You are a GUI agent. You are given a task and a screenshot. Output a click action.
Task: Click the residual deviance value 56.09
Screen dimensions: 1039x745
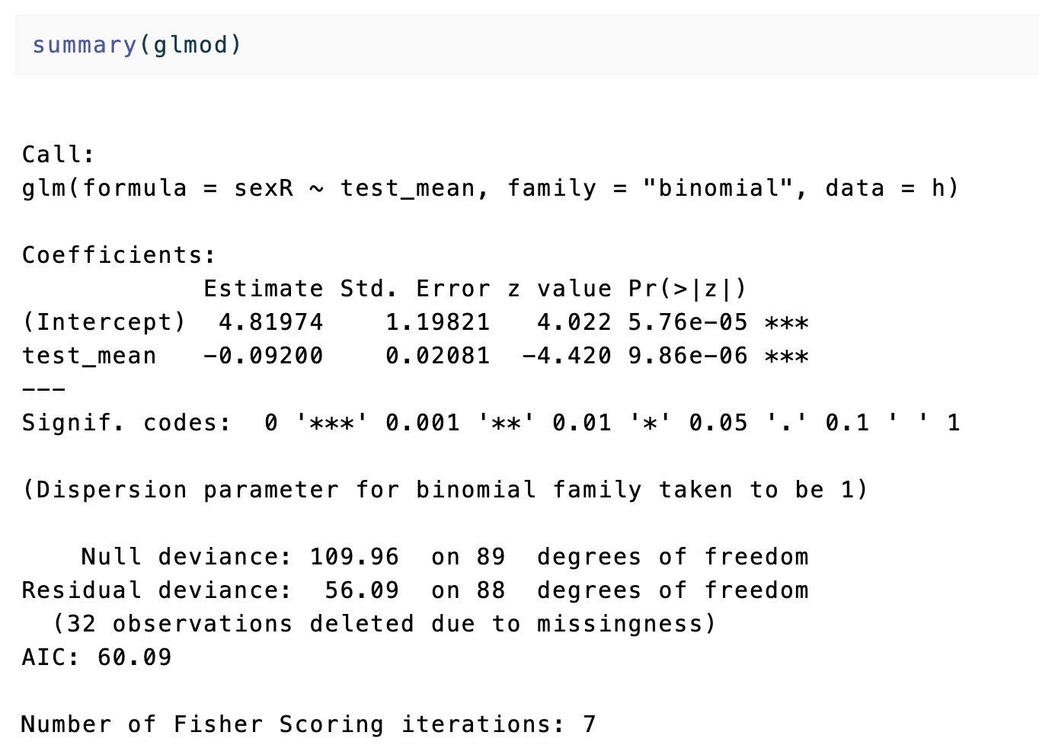tap(362, 590)
